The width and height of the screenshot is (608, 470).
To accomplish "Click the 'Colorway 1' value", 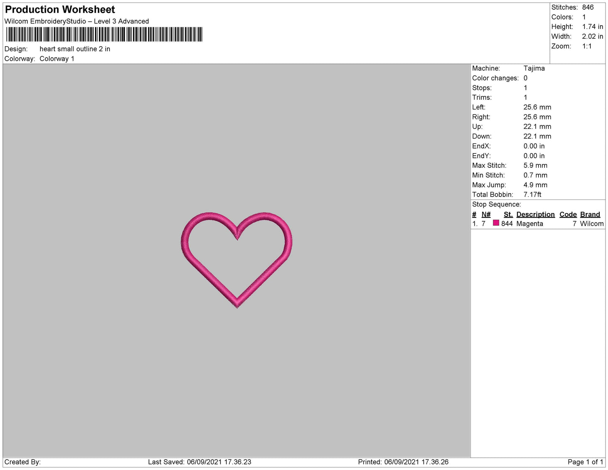I will 57,59.
